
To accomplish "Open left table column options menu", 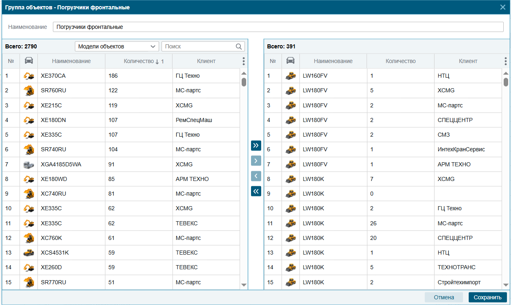I will (244, 61).
